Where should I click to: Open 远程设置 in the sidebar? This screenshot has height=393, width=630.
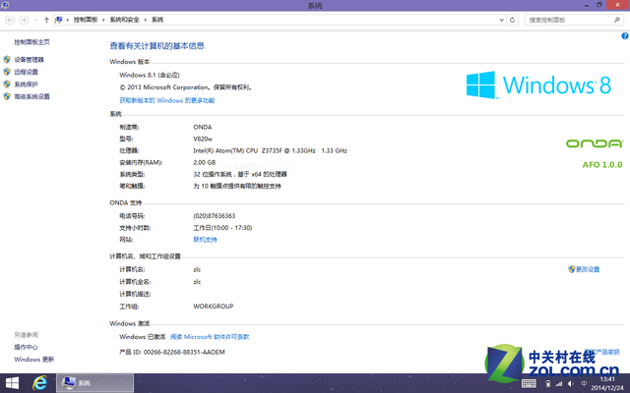[x=27, y=72]
